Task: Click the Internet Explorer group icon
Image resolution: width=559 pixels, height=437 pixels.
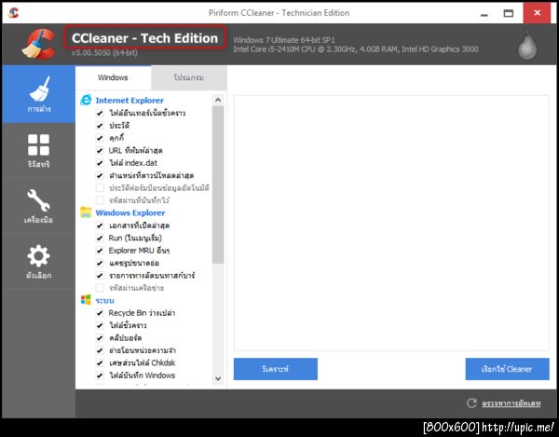Action: (x=86, y=100)
